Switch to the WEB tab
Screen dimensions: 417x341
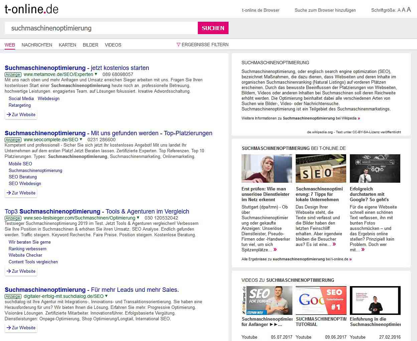point(10,45)
